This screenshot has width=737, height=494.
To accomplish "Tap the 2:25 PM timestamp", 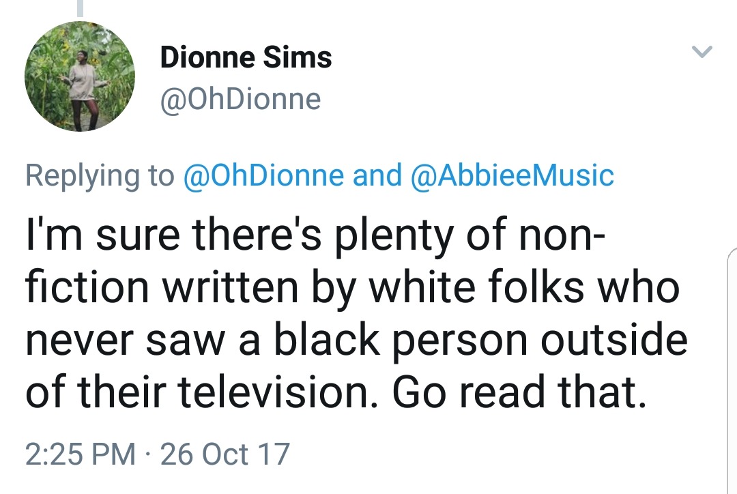I will pos(81,454).
